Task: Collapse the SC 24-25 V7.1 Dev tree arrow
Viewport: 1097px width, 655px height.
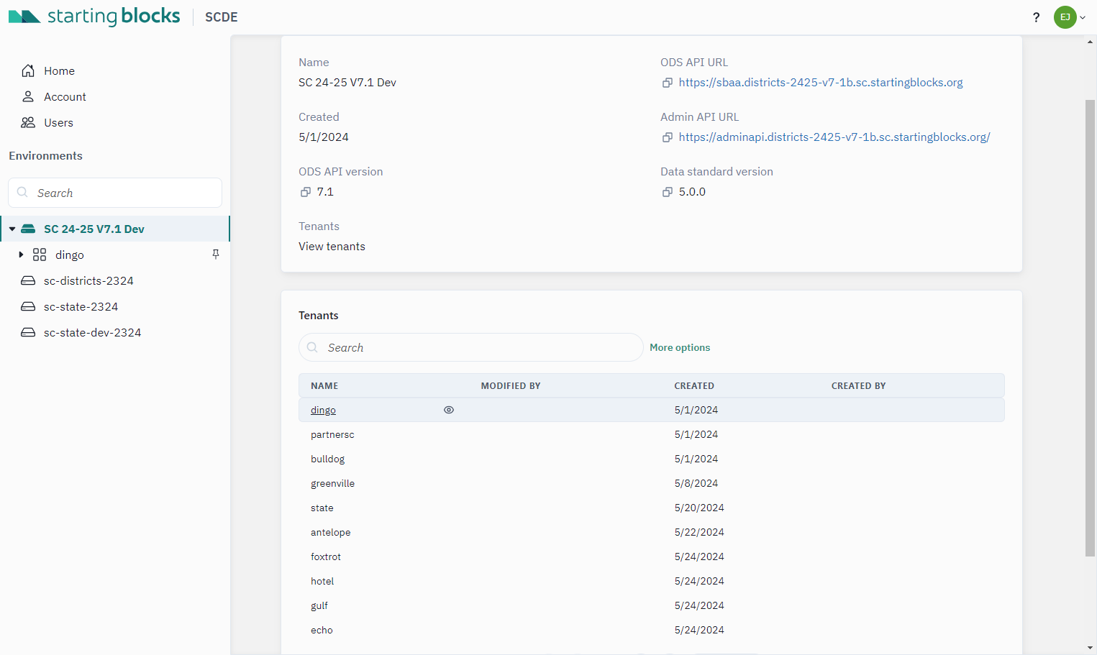Action: coord(12,229)
